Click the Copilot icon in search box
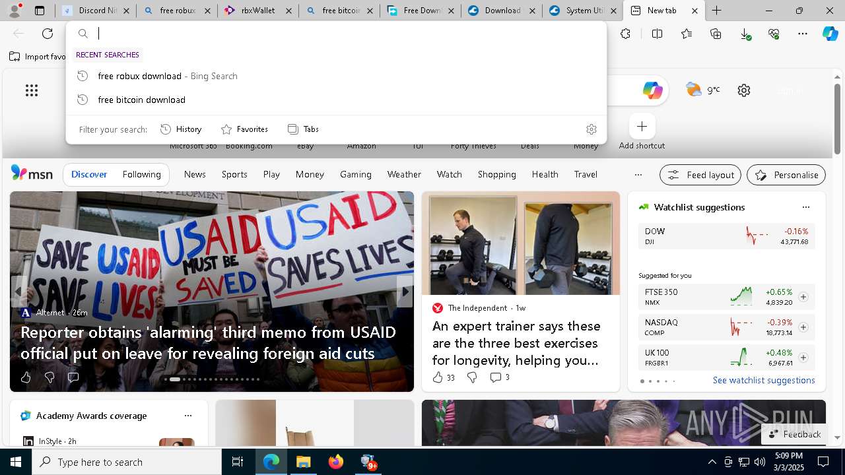The height and width of the screenshot is (475, 845). (x=652, y=90)
